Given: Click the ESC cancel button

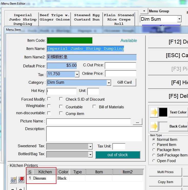Looking at the screenshot, I should click(168, 55).
